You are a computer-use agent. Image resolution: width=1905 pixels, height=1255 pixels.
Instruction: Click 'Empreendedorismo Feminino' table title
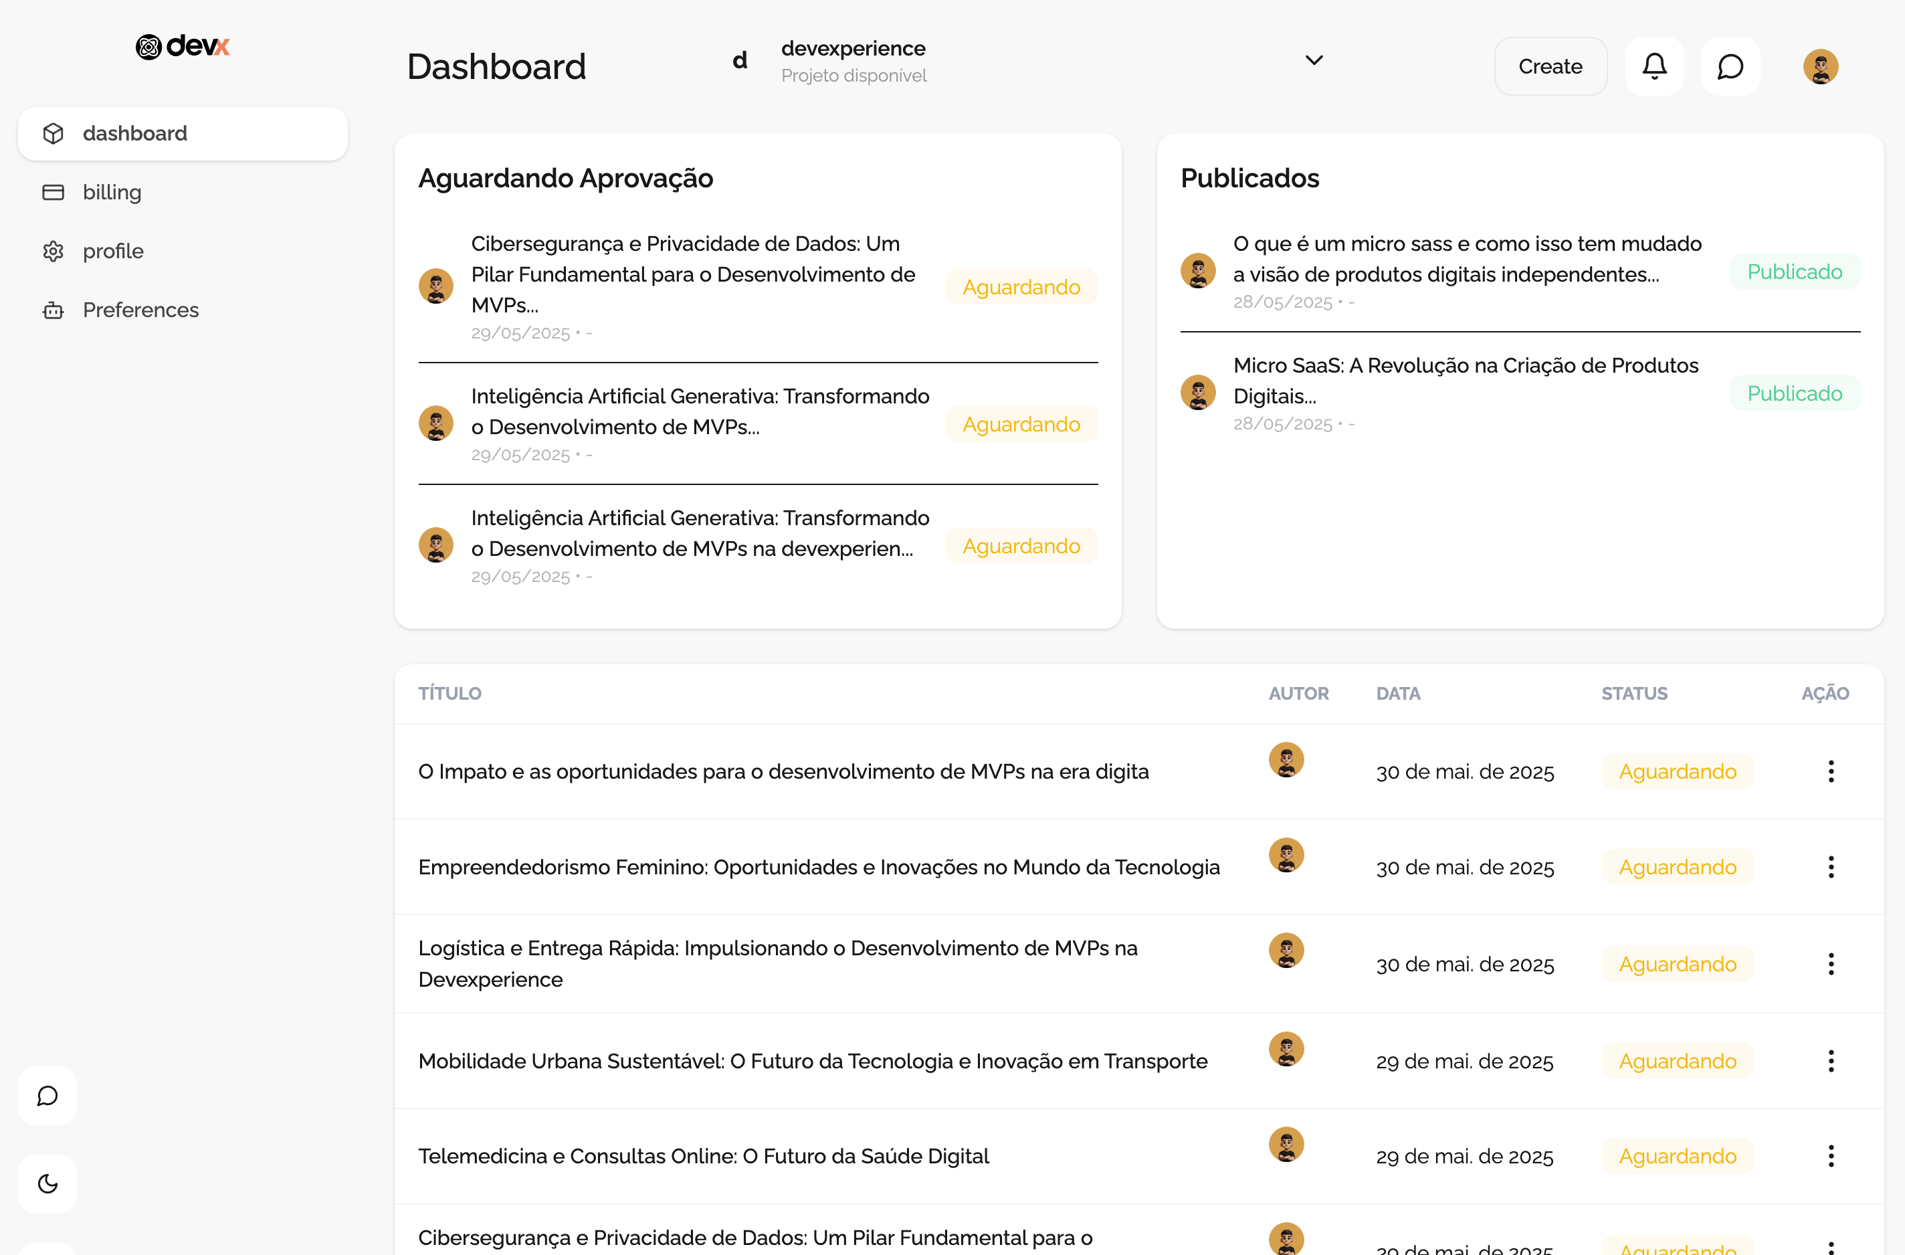point(819,867)
